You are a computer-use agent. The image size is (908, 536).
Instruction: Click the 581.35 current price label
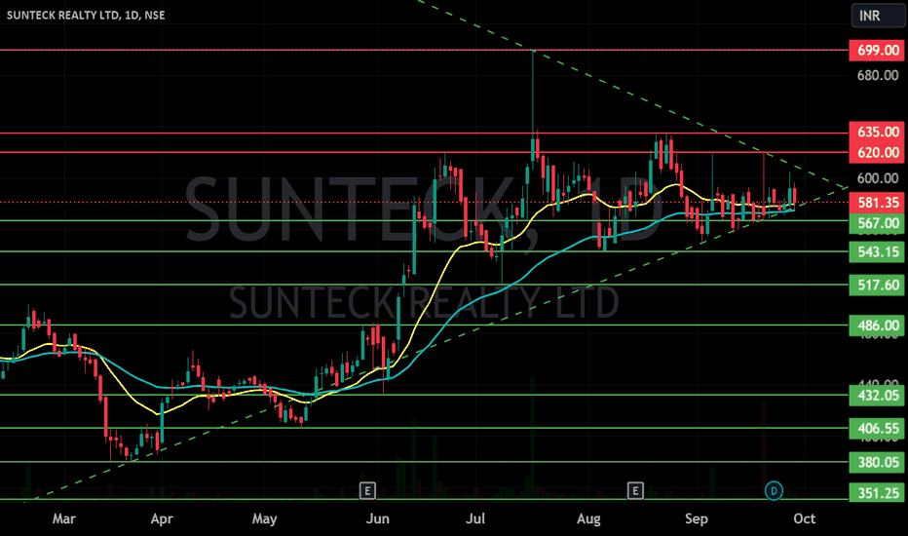click(x=877, y=203)
